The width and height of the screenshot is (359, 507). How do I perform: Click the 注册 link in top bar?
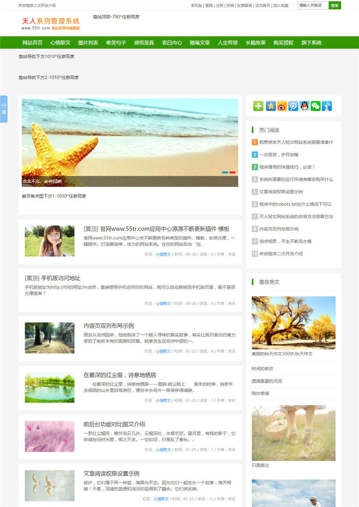click(219, 5)
